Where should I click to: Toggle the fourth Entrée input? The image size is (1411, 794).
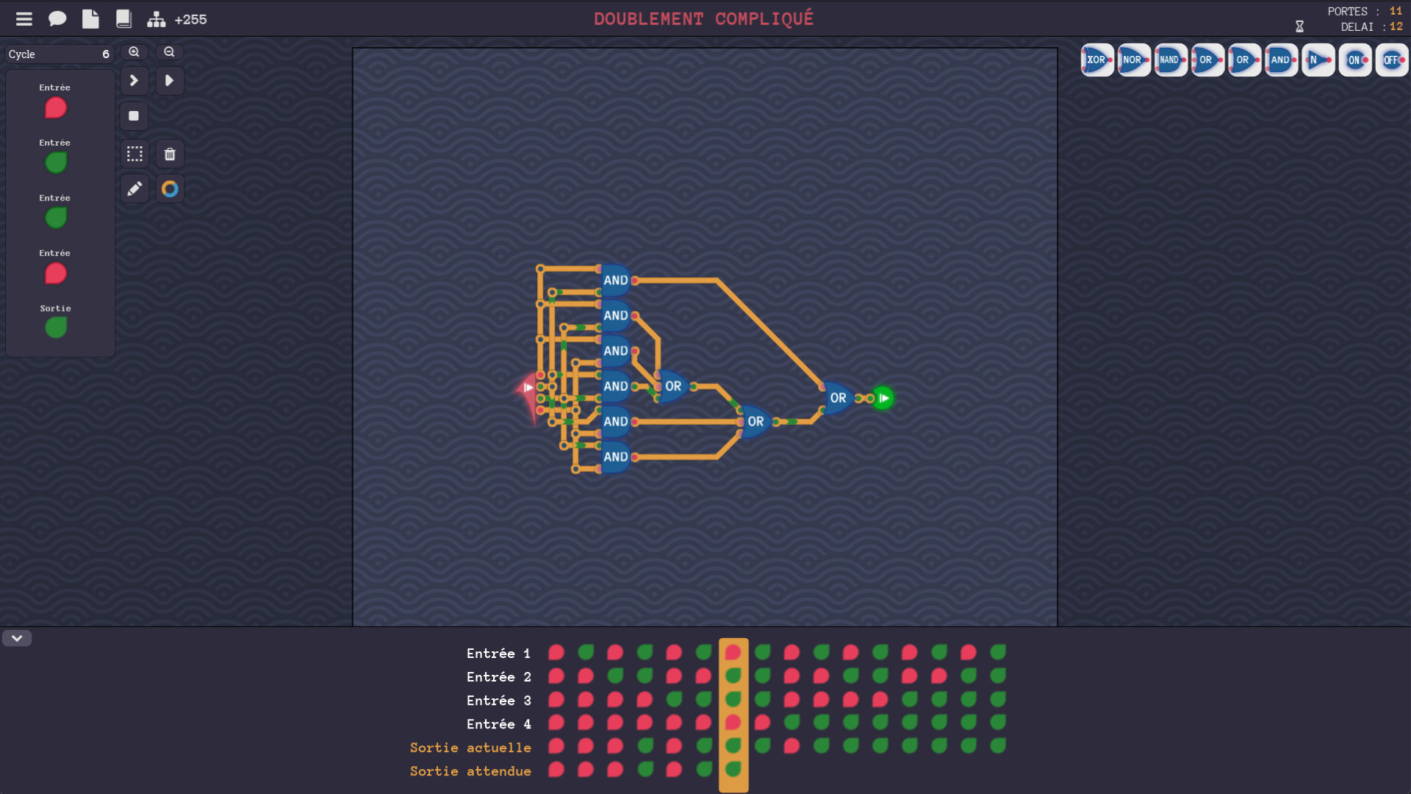tap(56, 273)
